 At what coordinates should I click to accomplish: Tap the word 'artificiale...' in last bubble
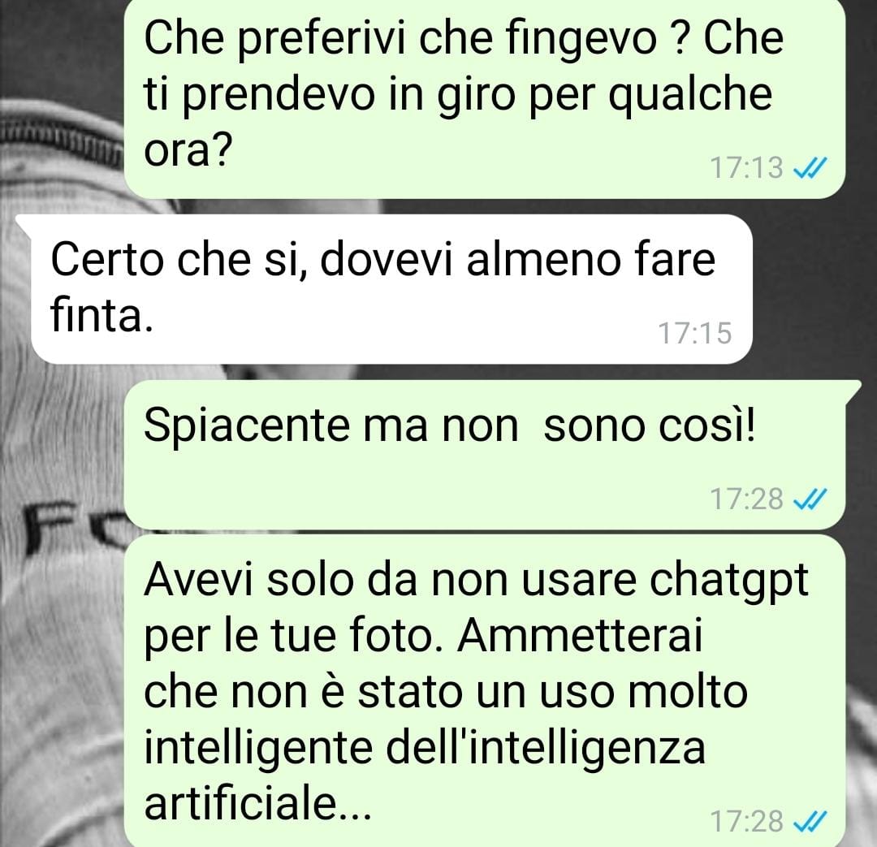pyautogui.click(x=258, y=803)
